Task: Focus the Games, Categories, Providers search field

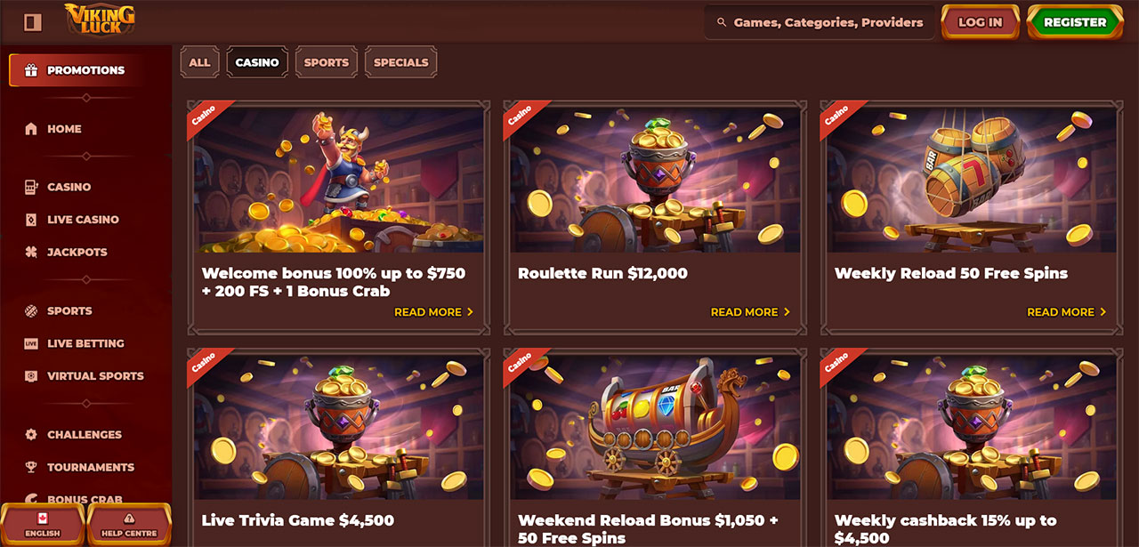Action: click(x=820, y=22)
